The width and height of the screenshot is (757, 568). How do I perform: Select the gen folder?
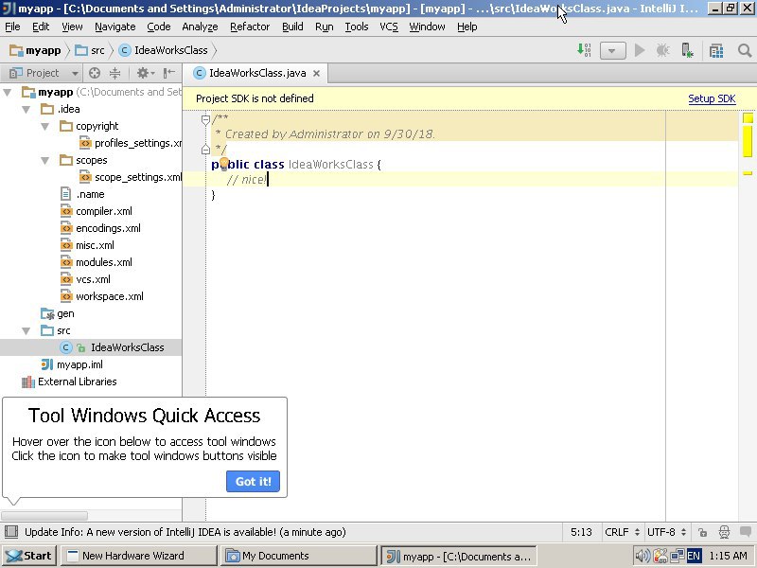[x=58, y=314]
